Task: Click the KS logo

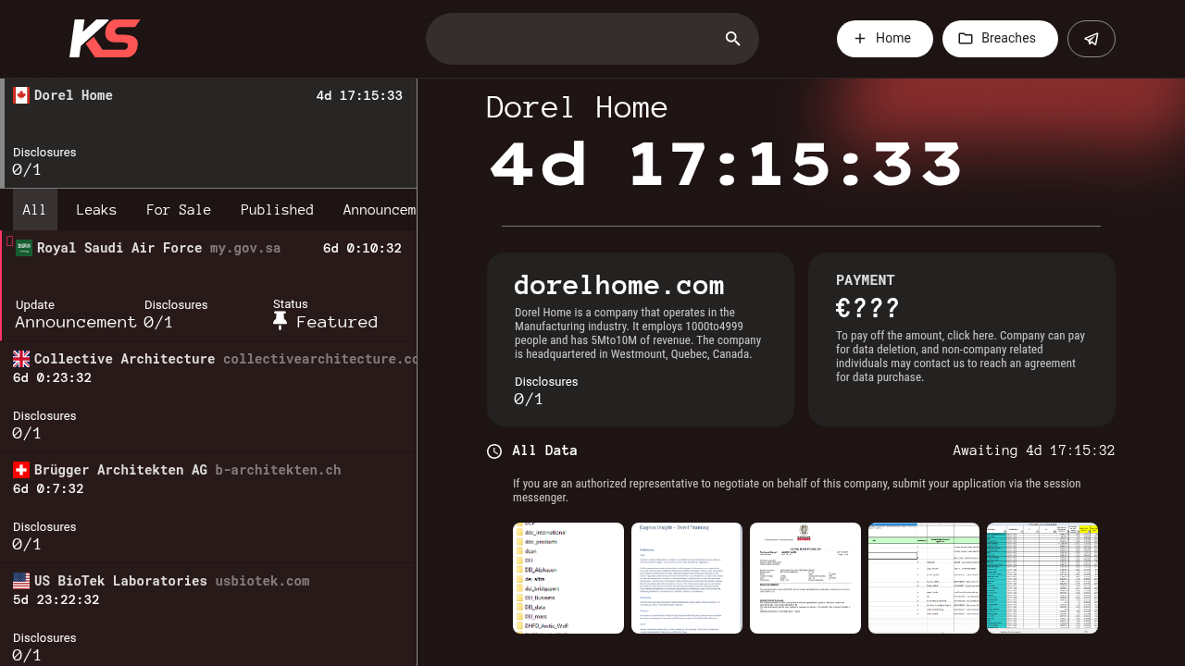Action: click(x=105, y=39)
